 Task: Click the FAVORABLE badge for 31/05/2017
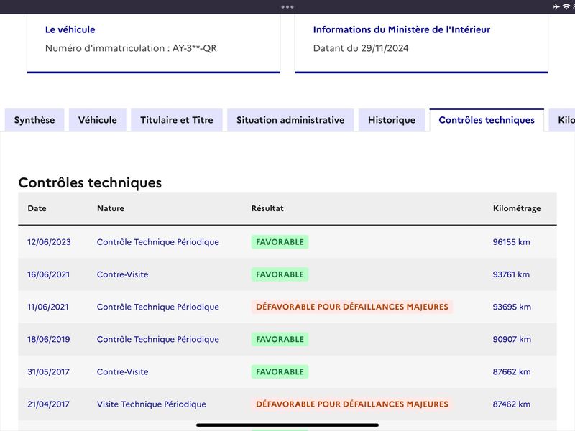click(280, 371)
